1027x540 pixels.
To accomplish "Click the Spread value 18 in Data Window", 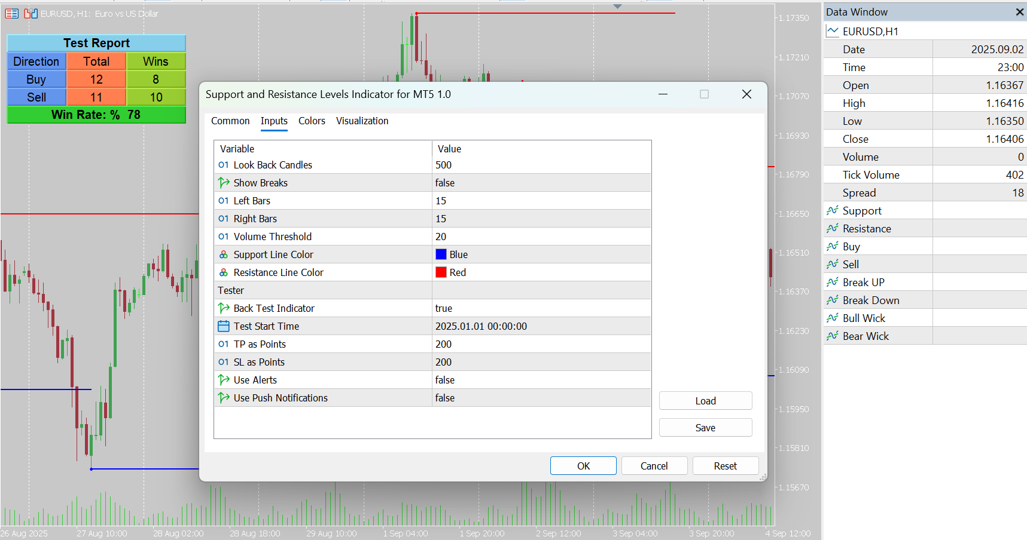I will click(x=1018, y=192).
